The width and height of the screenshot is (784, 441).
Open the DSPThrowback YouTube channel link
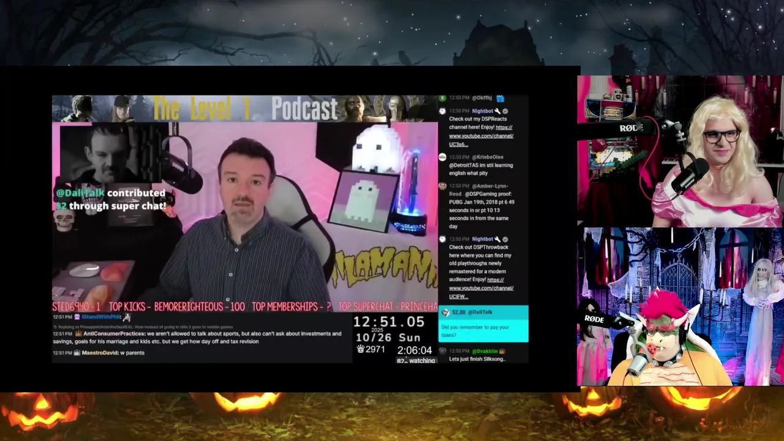481,288
